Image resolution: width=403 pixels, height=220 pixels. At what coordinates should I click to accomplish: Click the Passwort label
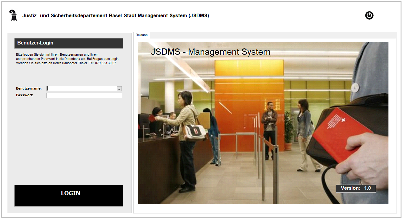(x=25, y=95)
